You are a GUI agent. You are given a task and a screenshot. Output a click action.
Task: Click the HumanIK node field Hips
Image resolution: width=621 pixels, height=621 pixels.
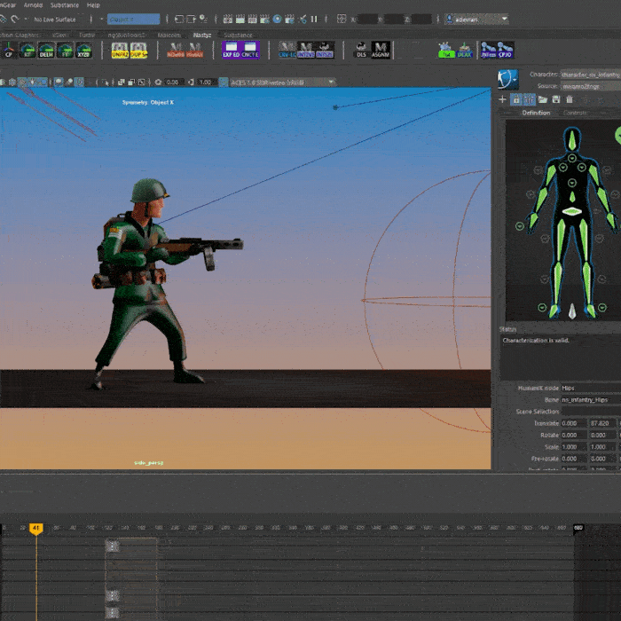[x=591, y=389]
